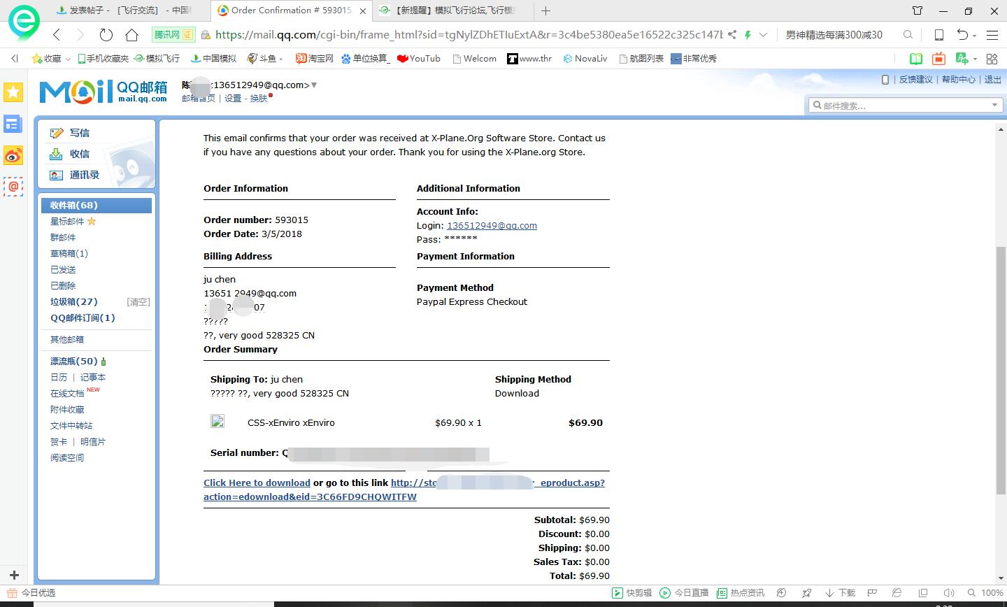The width and height of the screenshot is (1007, 607).
Task: Open QQ邮件订阅(1)
Action: [x=83, y=317]
